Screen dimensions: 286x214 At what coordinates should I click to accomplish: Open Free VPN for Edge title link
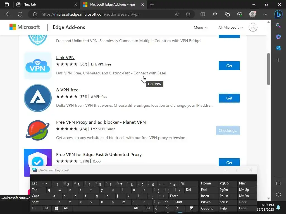click(x=99, y=154)
